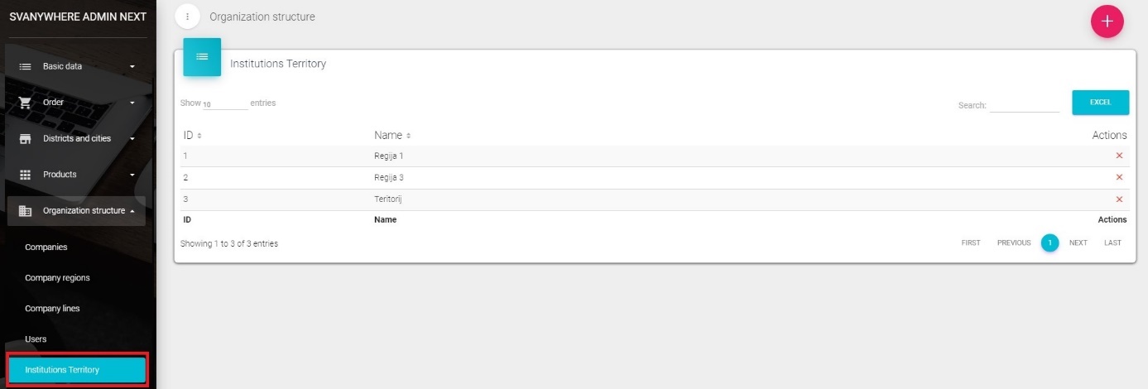Image resolution: width=1148 pixels, height=389 pixels.
Task: Expand the Districts and cities menu
Action: pos(77,138)
